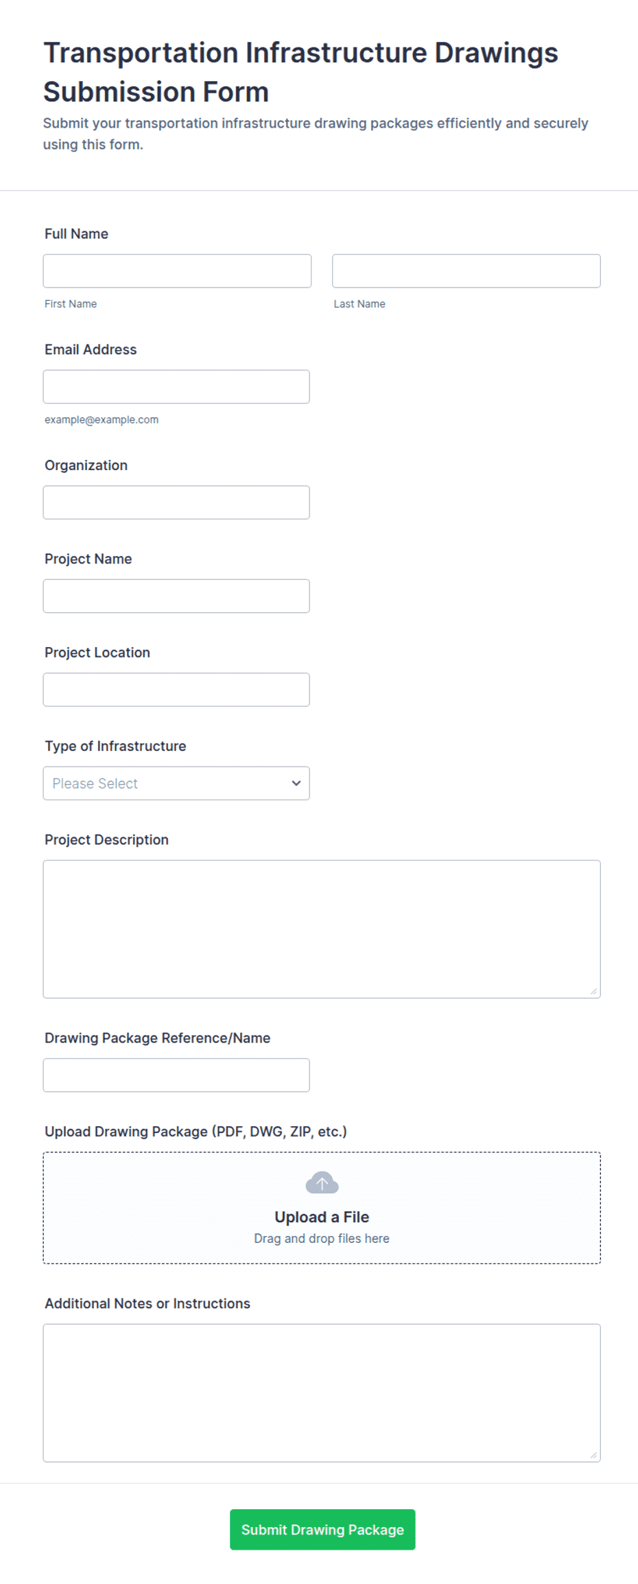Select the Email Address text box
This screenshot has width=638, height=1584.
[x=176, y=387]
